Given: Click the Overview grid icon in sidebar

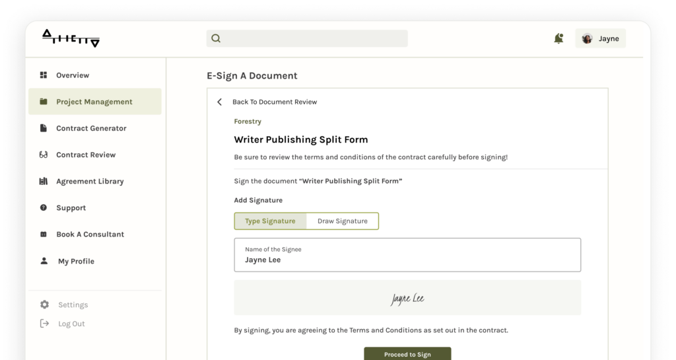Looking at the screenshot, I should 44,75.
